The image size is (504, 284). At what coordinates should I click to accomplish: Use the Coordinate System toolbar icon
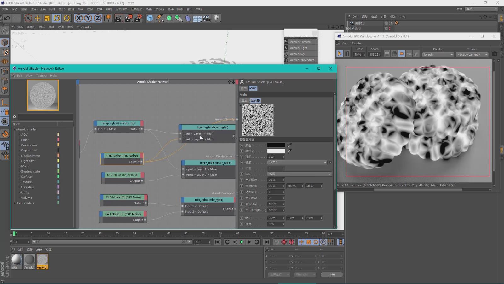(x=107, y=18)
